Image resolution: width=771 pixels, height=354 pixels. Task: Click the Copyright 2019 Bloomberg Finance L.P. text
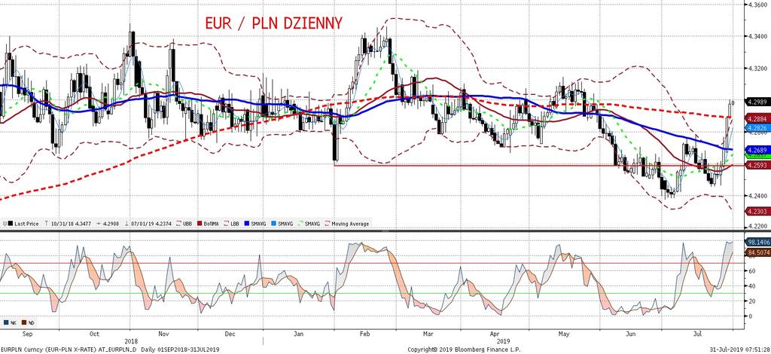[465, 349]
